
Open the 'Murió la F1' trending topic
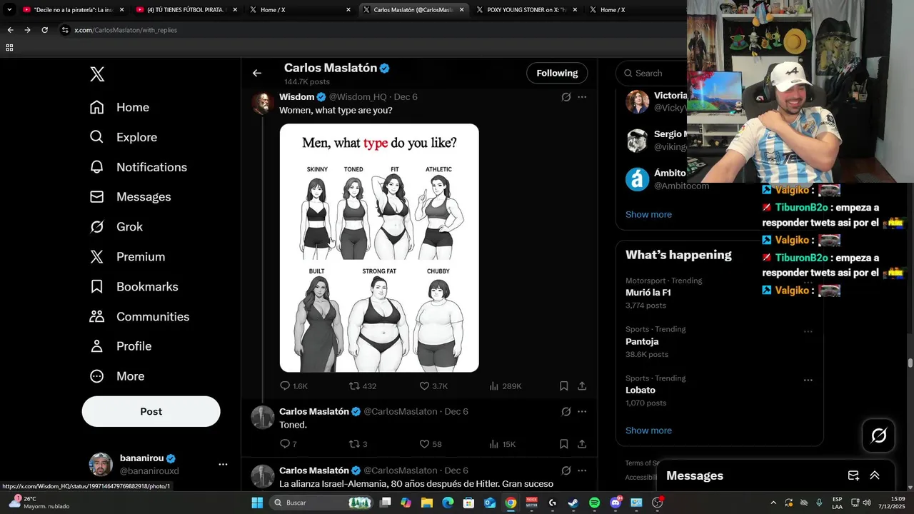(648, 293)
